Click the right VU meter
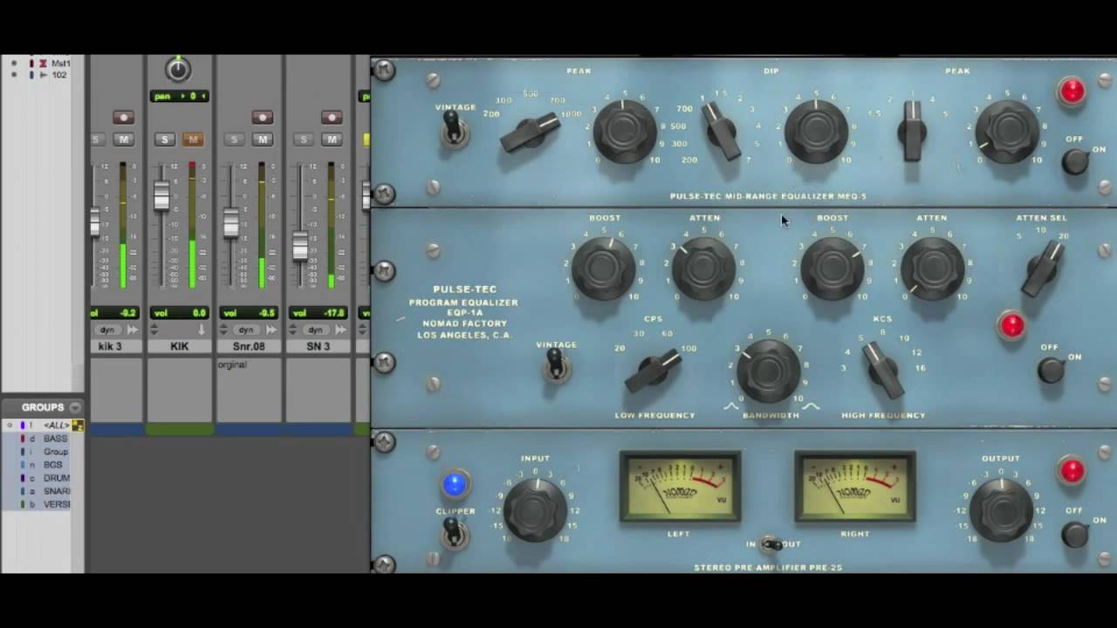Image resolution: width=1117 pixels, height=628 pixels. coord(854,487)
